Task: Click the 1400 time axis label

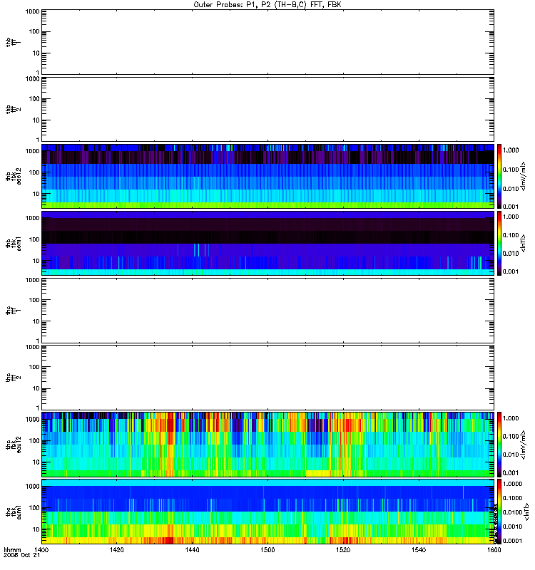Action: tap(42, 551)
